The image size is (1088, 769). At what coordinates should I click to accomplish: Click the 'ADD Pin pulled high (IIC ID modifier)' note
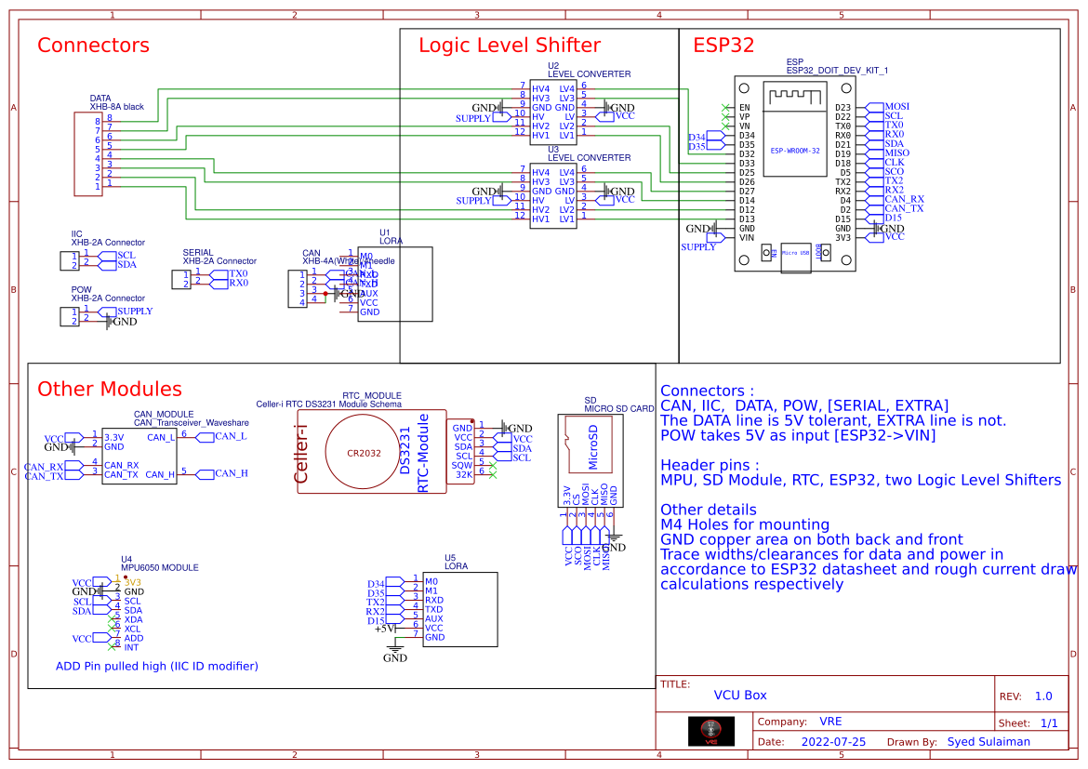[x=157, y=667]
